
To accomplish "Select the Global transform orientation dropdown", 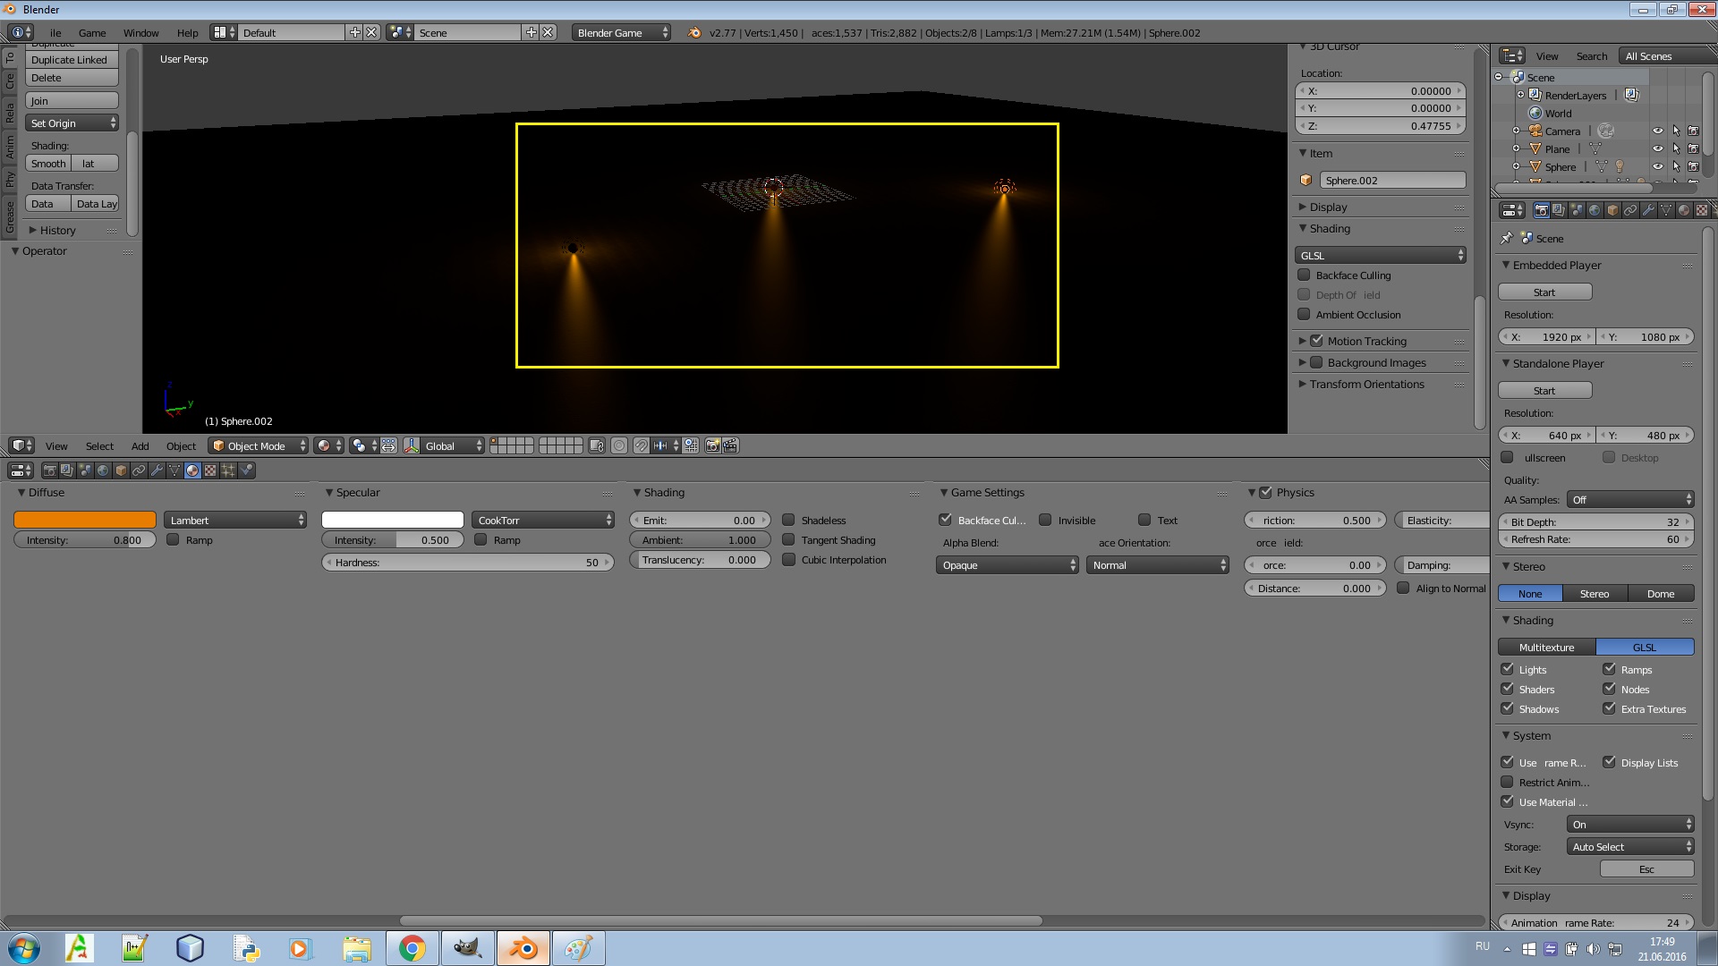I will tap(451, 445).
